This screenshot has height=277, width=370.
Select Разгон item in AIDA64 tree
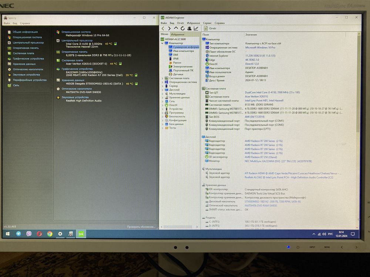[175, 63]
